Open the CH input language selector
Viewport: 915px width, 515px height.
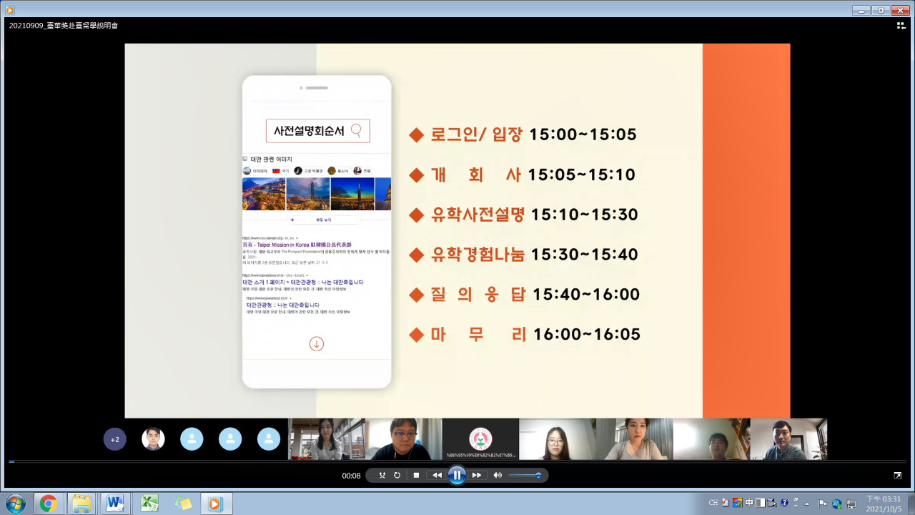(x=713, y=503)
